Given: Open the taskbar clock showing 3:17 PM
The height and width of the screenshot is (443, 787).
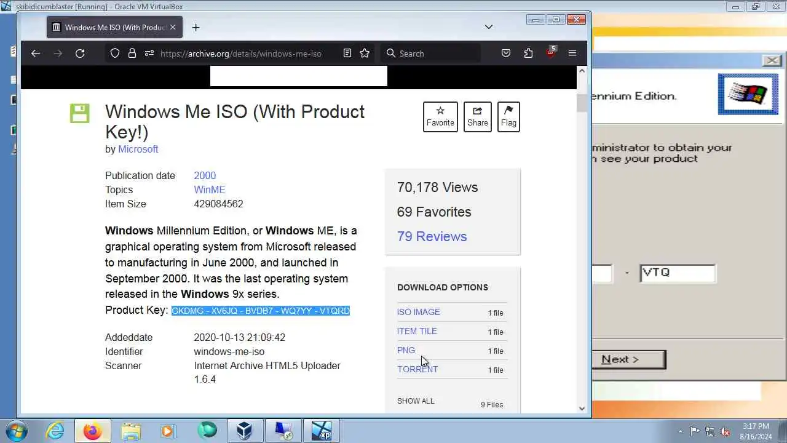Looking at the screenshot, I should [756, 431].
